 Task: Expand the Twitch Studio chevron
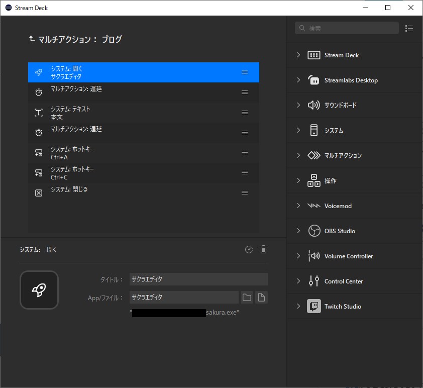tap(298, 306)
